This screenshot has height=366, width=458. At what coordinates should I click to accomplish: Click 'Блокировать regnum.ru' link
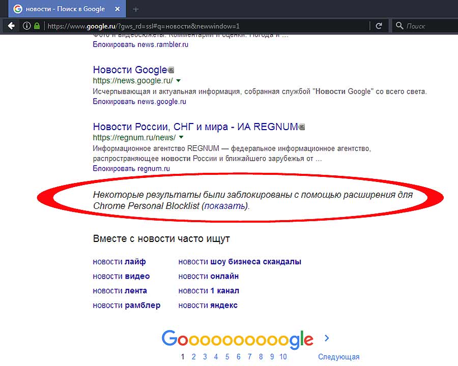click(131, 169)
